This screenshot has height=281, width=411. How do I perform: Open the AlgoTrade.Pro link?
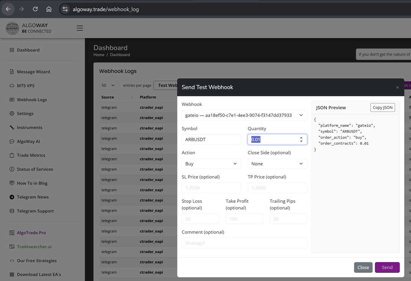click(31, 232)
